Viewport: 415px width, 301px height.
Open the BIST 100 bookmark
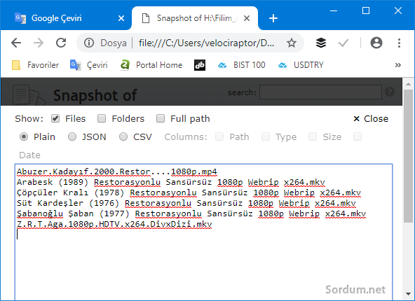[x=241, y=65]
